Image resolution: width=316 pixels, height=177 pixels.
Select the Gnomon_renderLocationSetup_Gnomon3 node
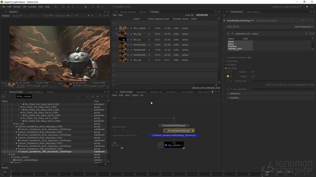[174, 135]
